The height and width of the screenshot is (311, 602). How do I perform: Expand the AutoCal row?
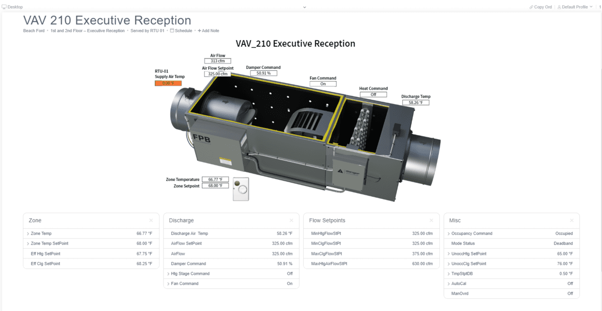(449, 283)
